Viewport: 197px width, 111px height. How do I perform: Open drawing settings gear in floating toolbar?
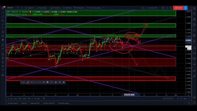click(x=44, y=82)
